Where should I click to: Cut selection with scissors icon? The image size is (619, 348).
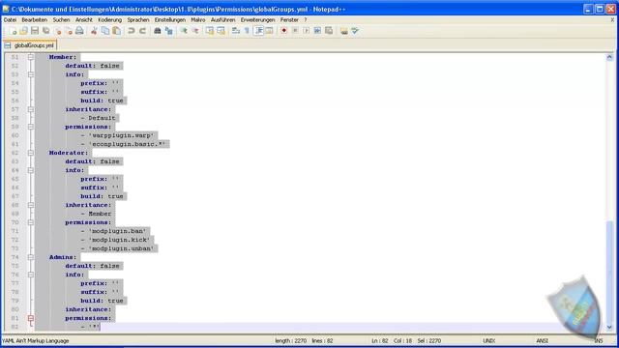[x=94, y=31]
